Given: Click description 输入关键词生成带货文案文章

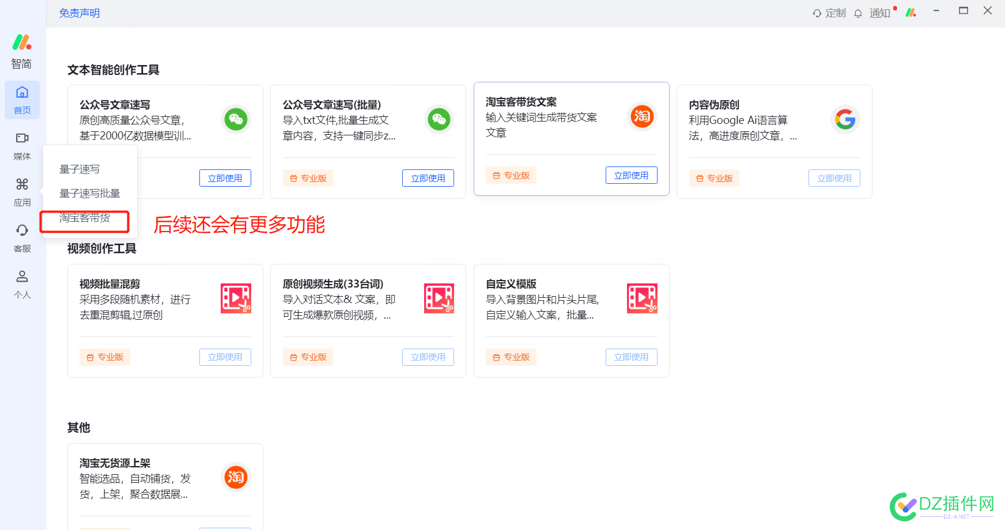Looking at the screenshot, I should [542, 125].
